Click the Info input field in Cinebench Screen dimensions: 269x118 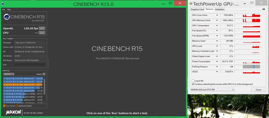tap(30, 65)
